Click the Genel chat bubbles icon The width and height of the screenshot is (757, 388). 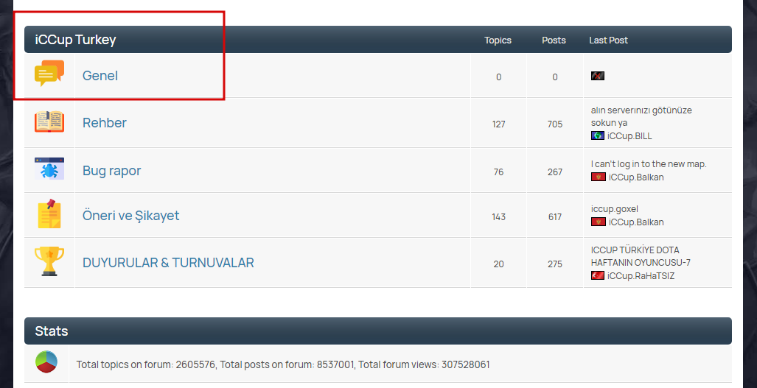point(49,74)
